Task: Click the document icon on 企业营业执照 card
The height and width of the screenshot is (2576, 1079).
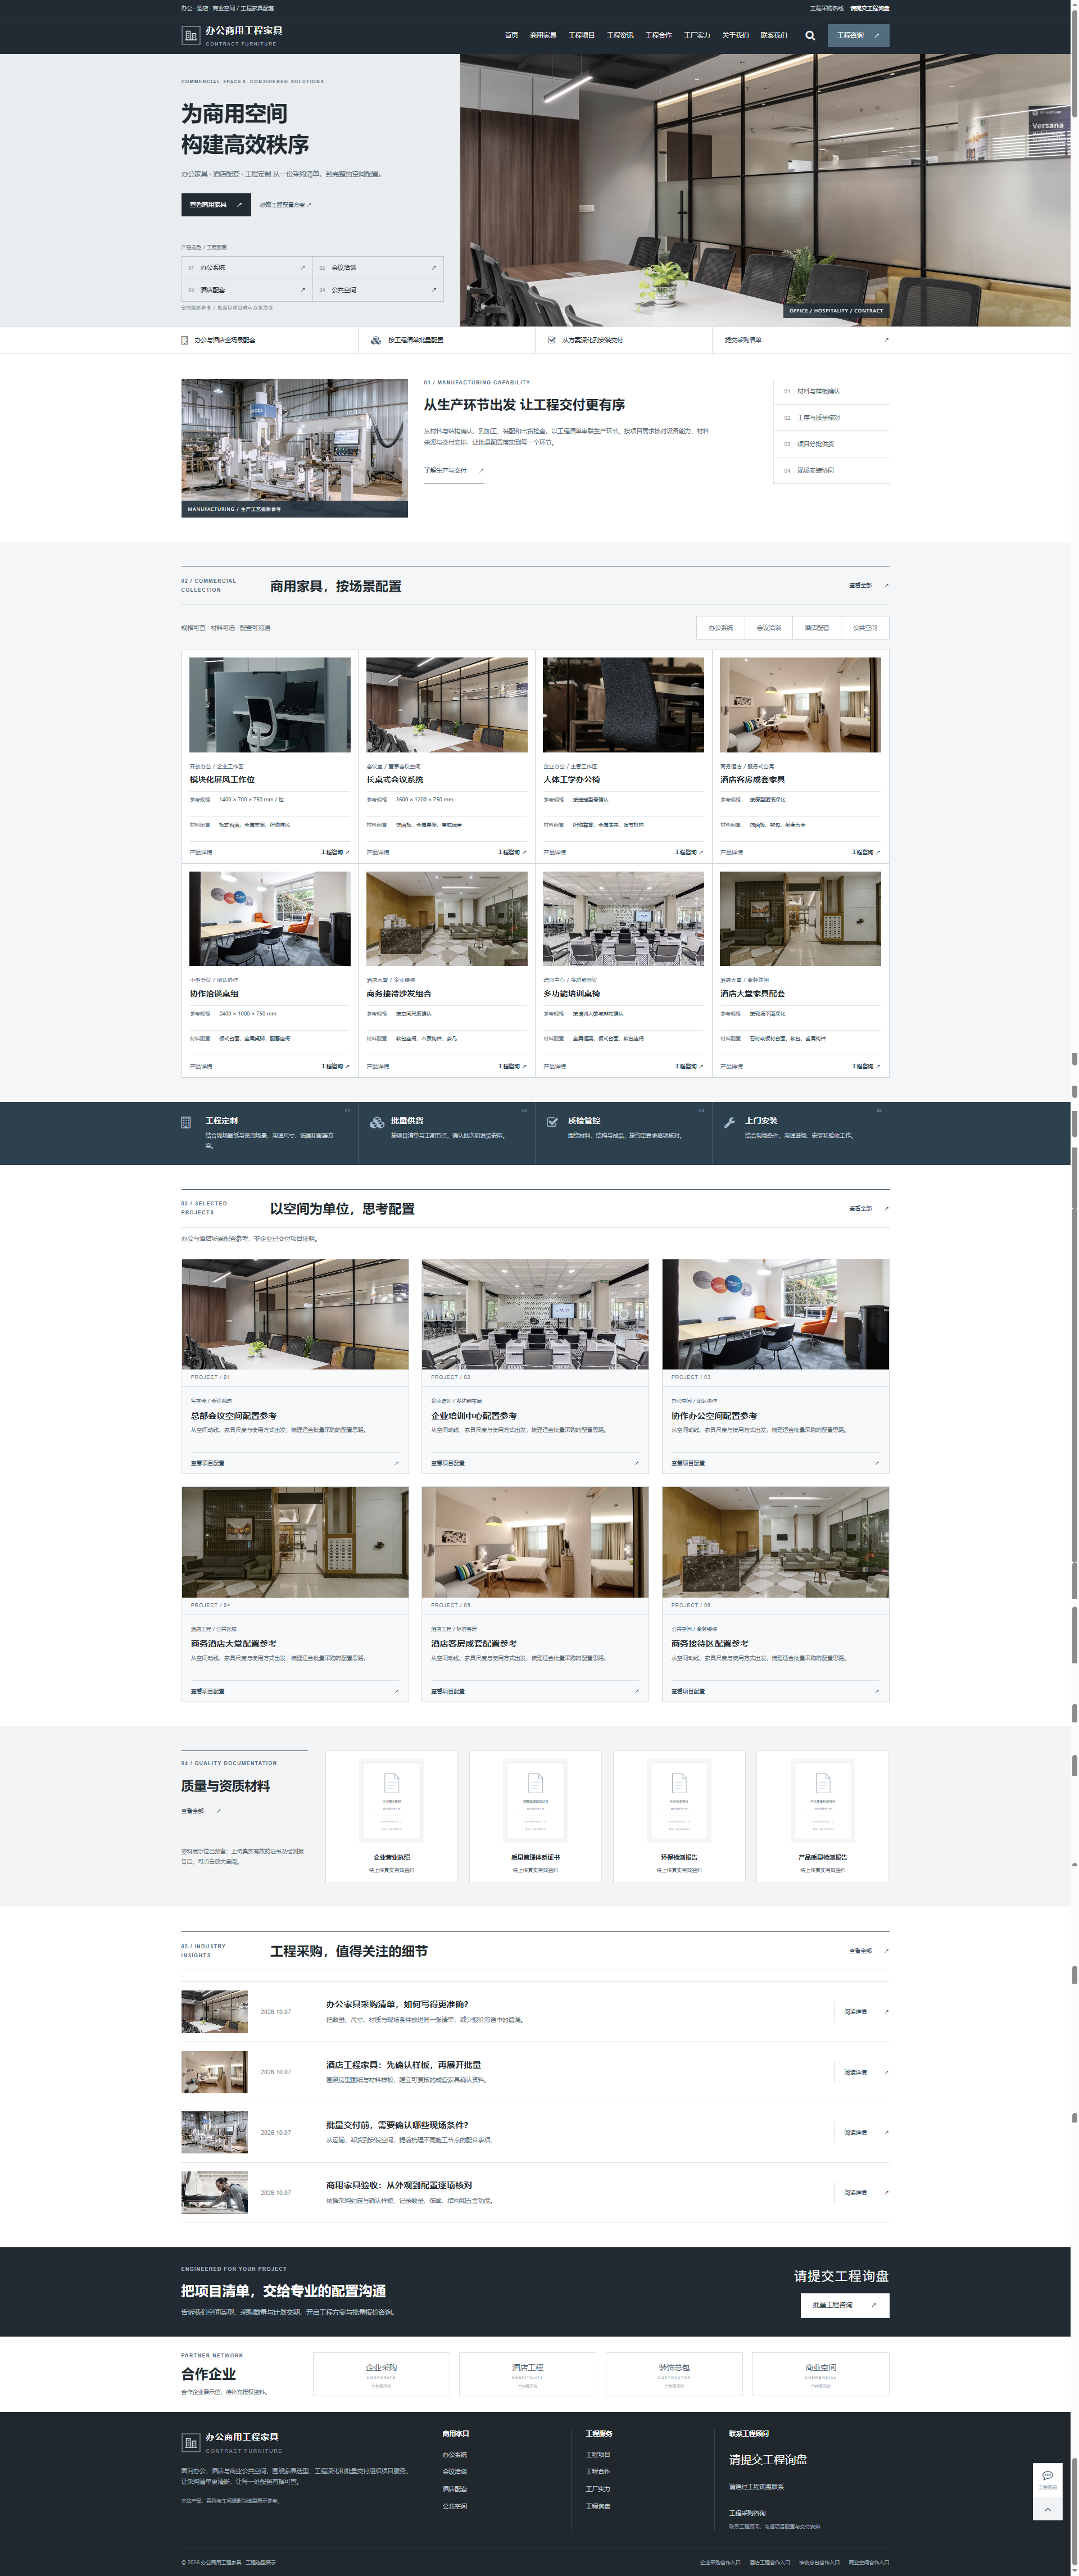Action: [x=392, y=1783]
